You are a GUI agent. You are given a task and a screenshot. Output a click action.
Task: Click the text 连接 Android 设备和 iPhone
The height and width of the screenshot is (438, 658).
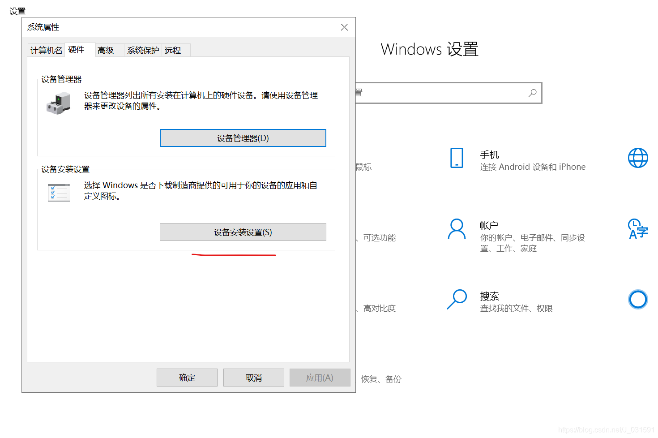(533, 167)
